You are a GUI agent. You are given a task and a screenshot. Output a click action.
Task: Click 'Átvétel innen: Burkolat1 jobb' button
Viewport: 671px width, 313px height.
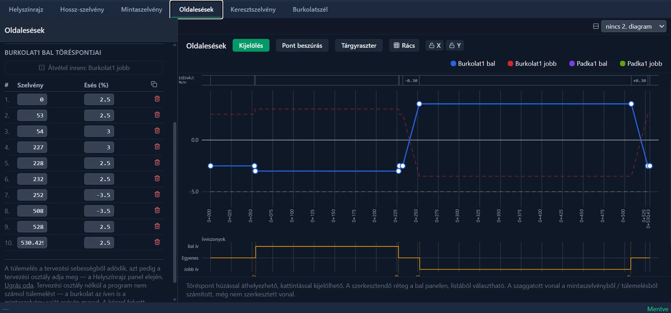84,67
